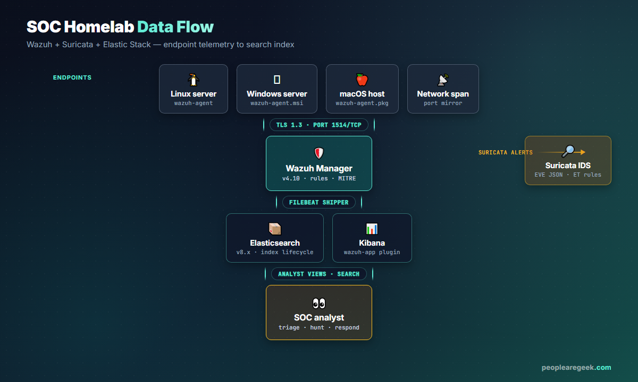The image size is (638, 382).
Task: Select the macOS host card title
Action: [362, 94]
